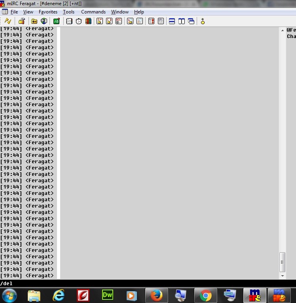Open mIRC Options via hammer toolbox icon
This screenshot has width=296, height=303.
(x=22, y=21)
